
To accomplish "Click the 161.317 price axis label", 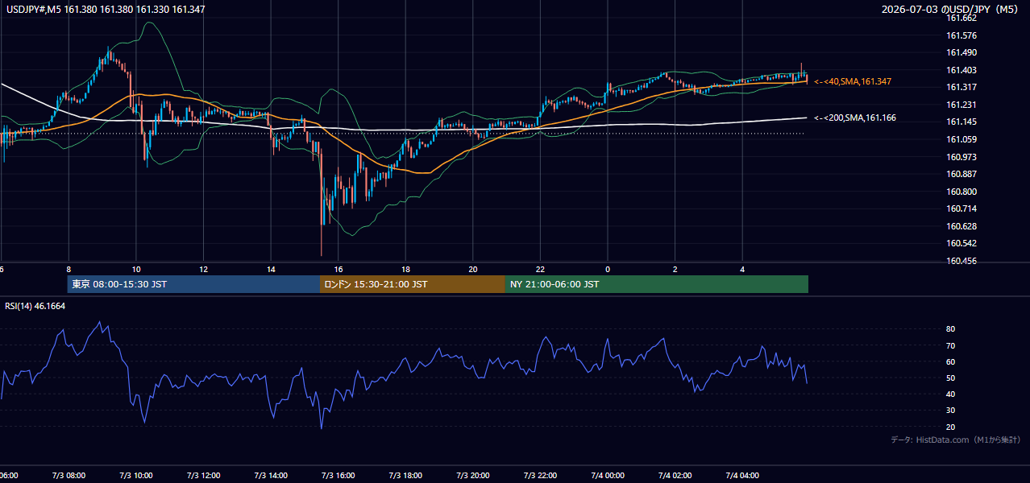I will (961, 88).
